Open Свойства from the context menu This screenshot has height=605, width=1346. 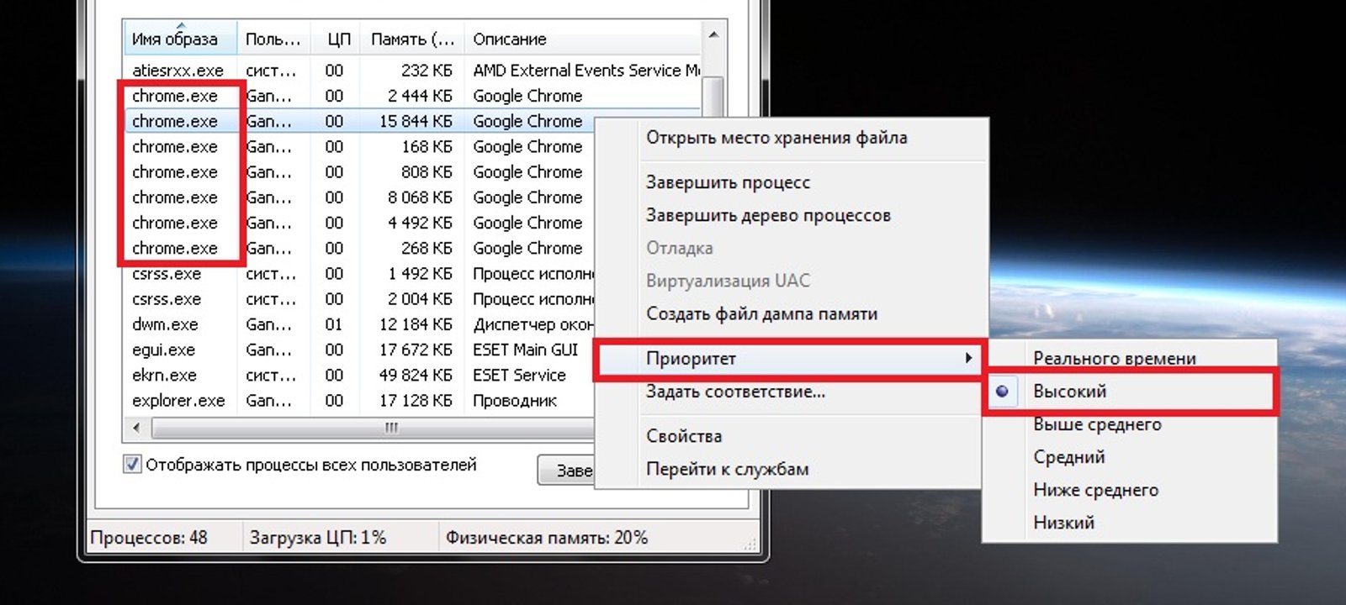(x=684, y=436)
